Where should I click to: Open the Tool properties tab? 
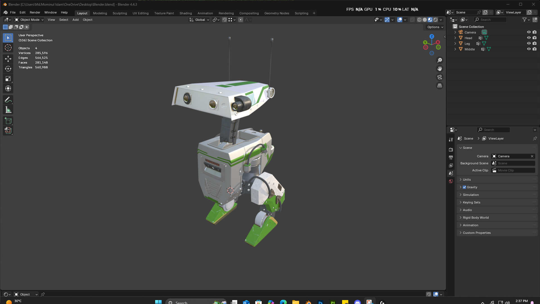(x=451, y=140)
